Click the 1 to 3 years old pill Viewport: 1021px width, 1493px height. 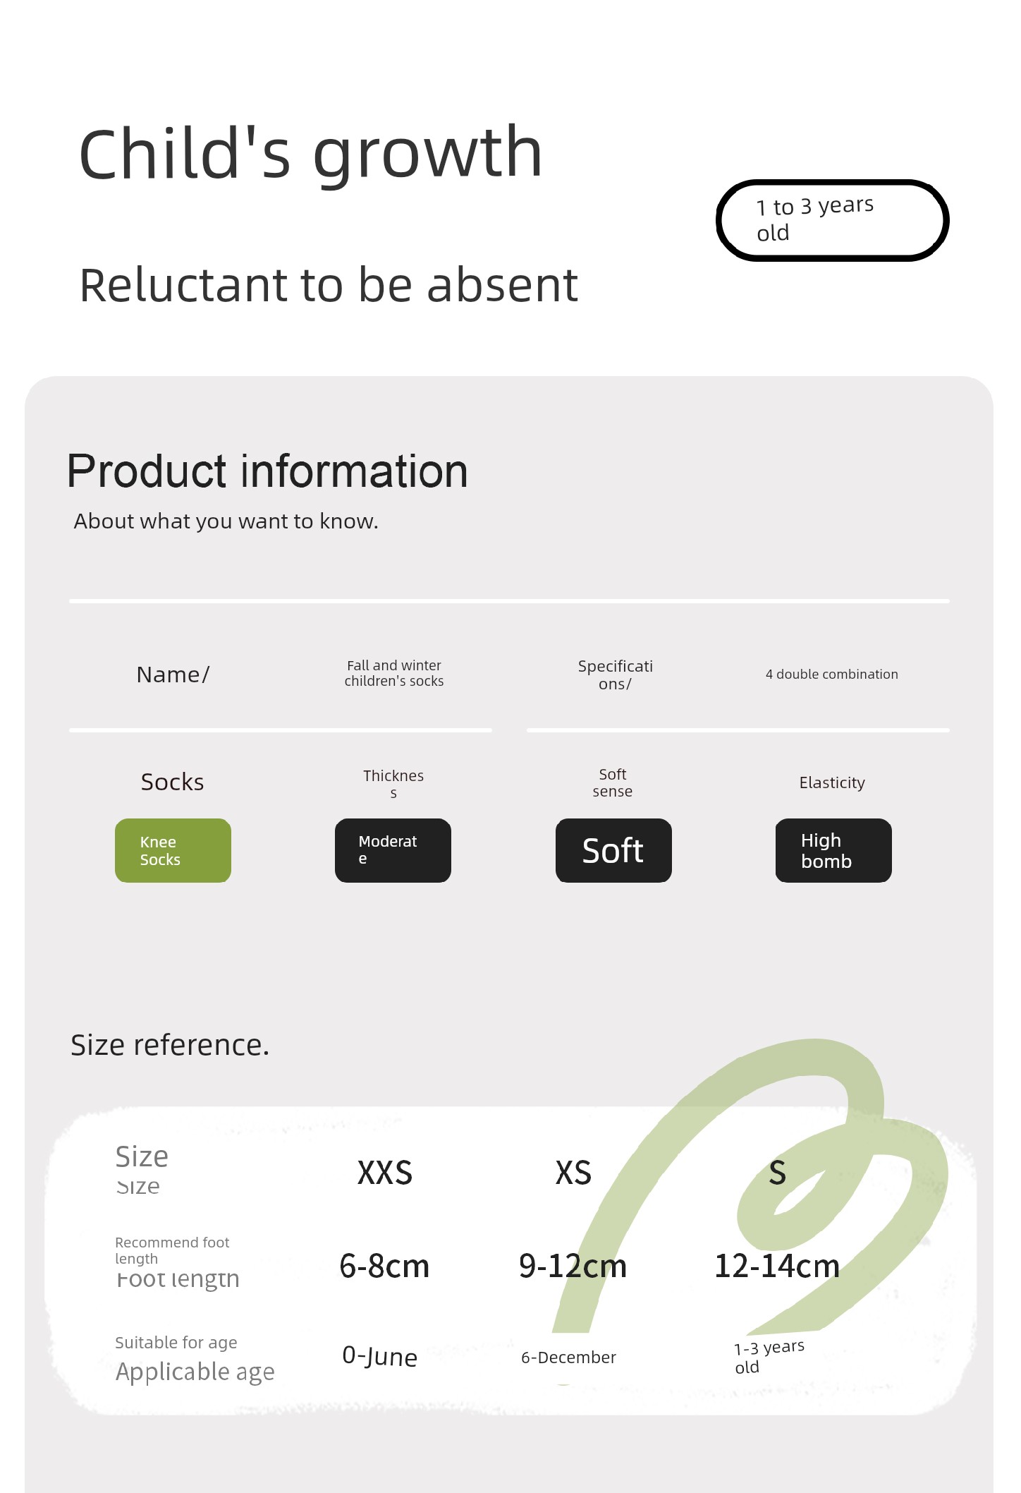click(833, 220)
